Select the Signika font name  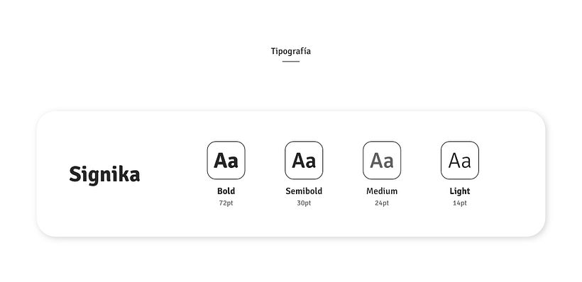(x=104, y=174)
